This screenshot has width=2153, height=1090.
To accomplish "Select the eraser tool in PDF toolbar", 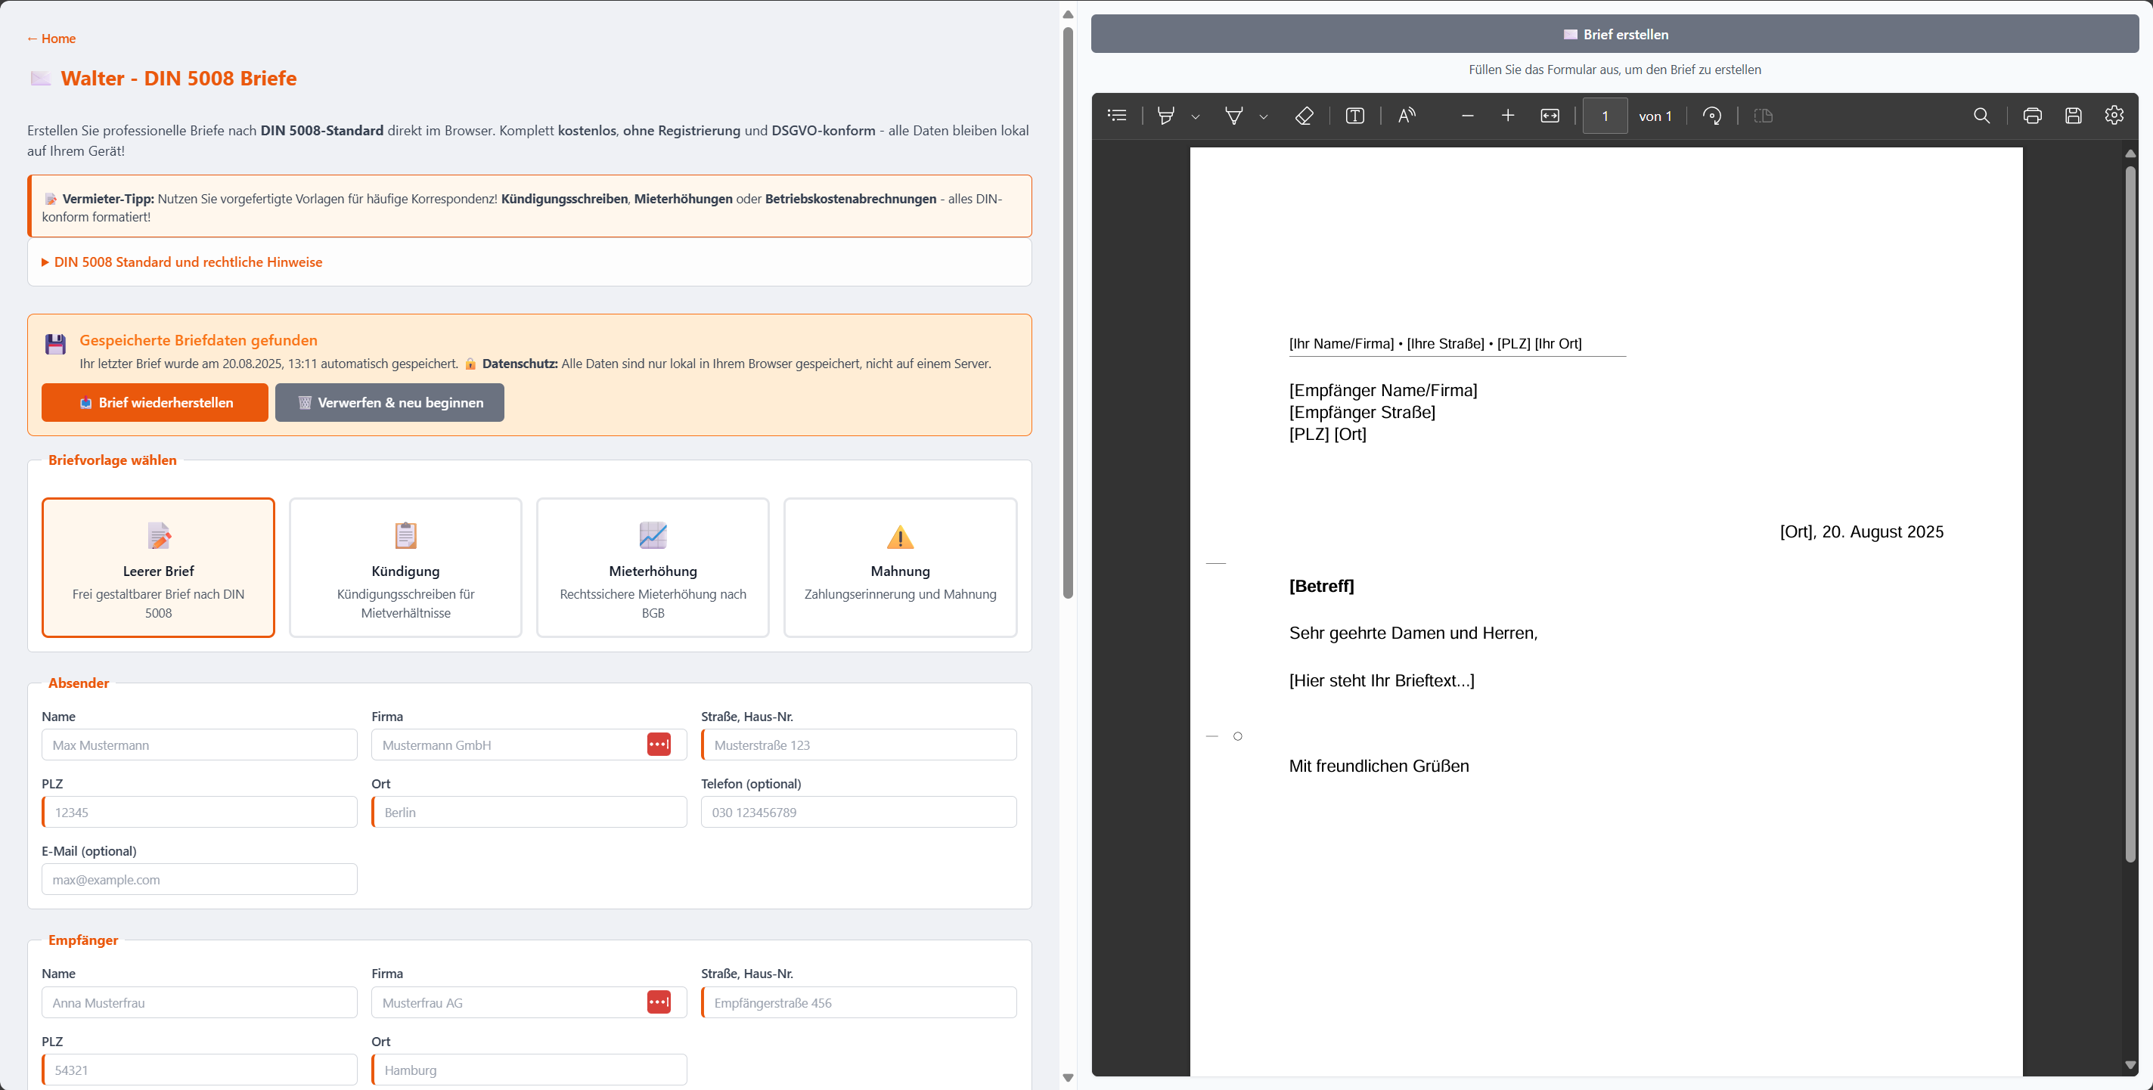I will [1304, 115].
